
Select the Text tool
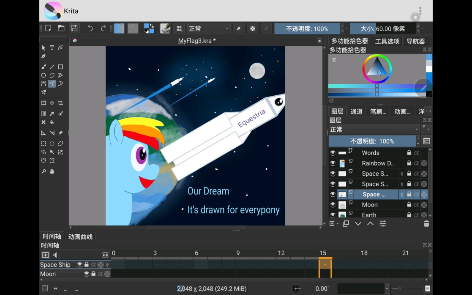point(52,48)
